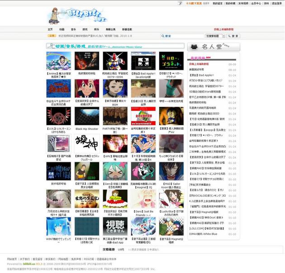285x273 pixels.
Task: Click the red 投稿上传辅助教程 link
Action: (x=223, y=29)
